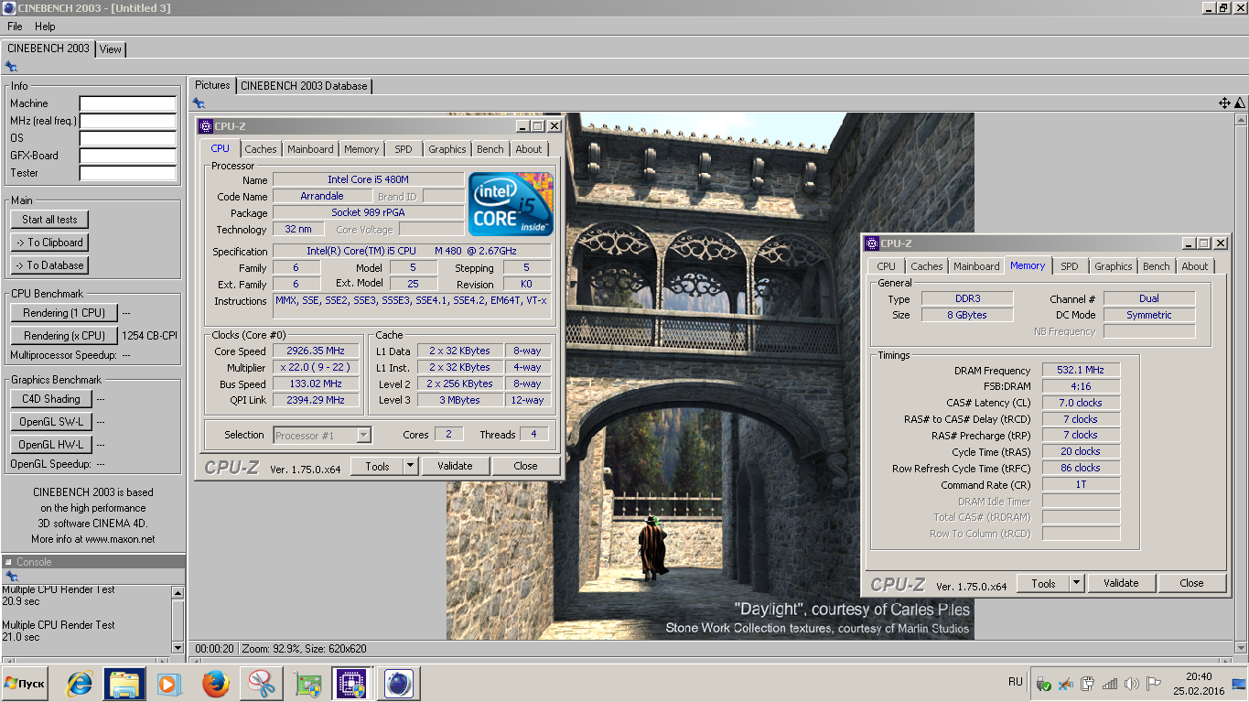
Task: Open Memory tab in left CPU-Z window
Action: coord(361,149)
